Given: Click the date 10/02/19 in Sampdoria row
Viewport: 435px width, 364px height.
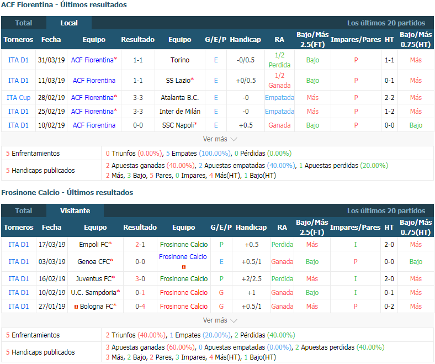Looking at the screenshot, I should pos(52,293).
